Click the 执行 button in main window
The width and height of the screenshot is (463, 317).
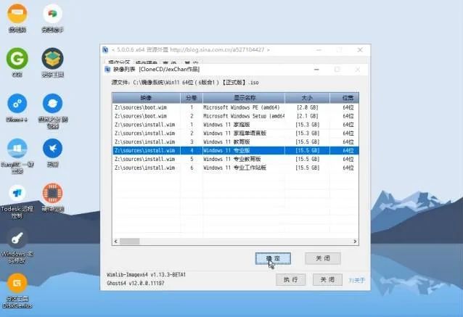pyautogui.click(x=291, y=279)
